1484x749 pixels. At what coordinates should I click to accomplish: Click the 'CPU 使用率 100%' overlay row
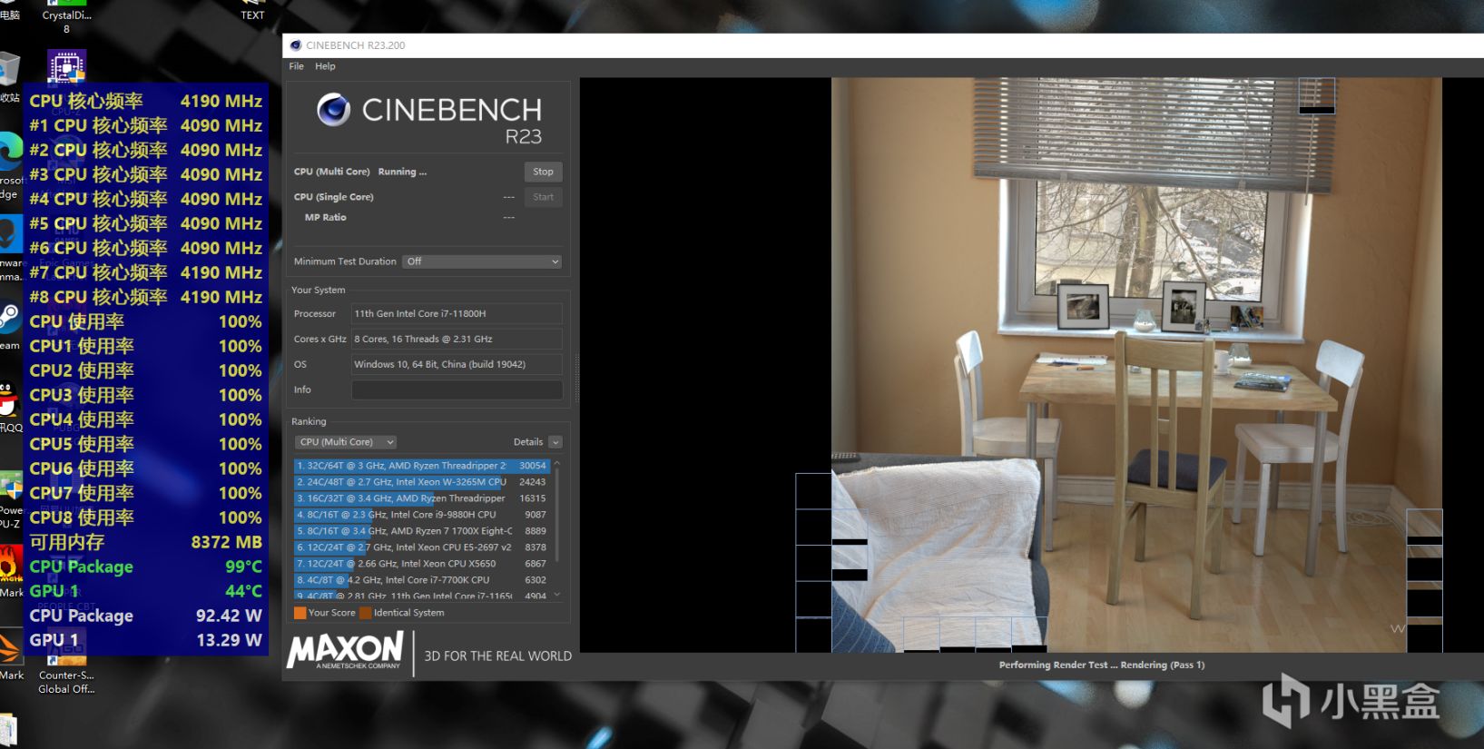(x=145, y=321)
